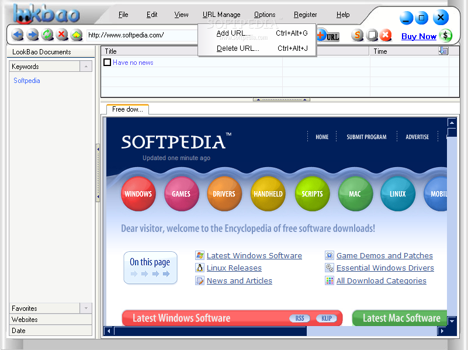The width and height of the screenshot is (468, 350).
Task: Click the pink GAMES category ball
Action: point(182,194)
